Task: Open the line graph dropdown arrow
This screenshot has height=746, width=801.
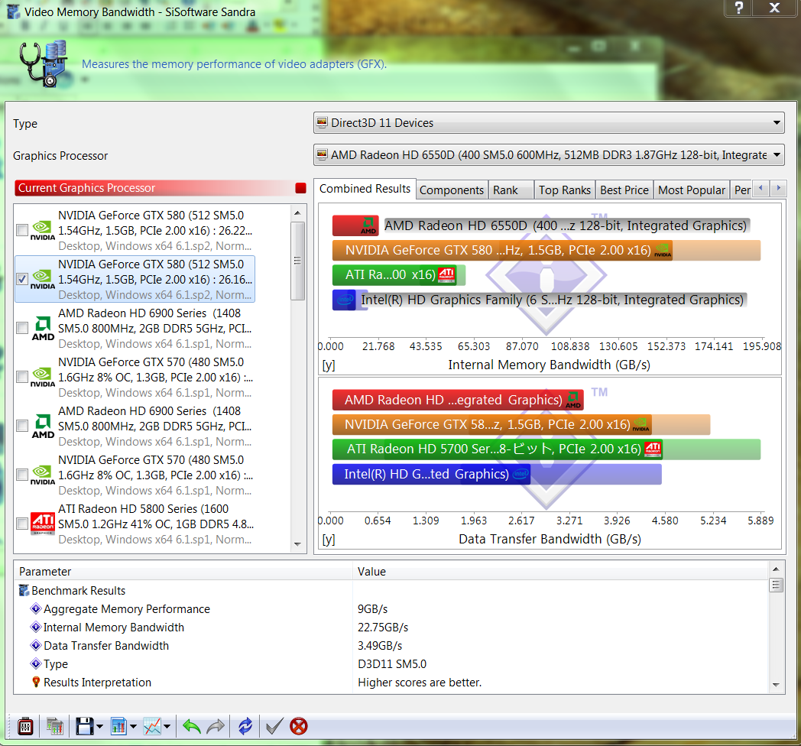Action: tap(167, 726)
